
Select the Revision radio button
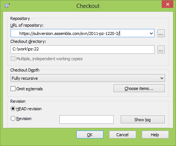(13, 119)
